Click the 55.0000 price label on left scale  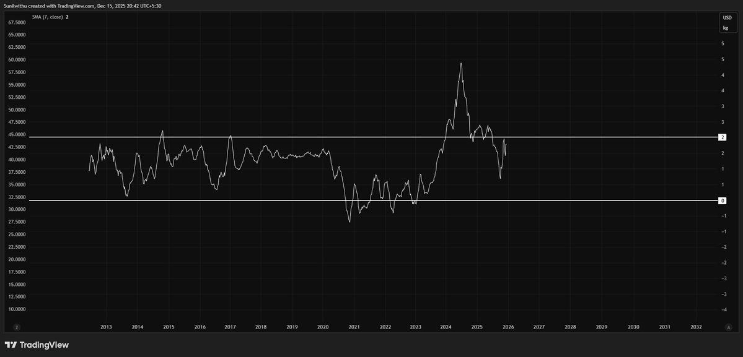click(17, 85)
